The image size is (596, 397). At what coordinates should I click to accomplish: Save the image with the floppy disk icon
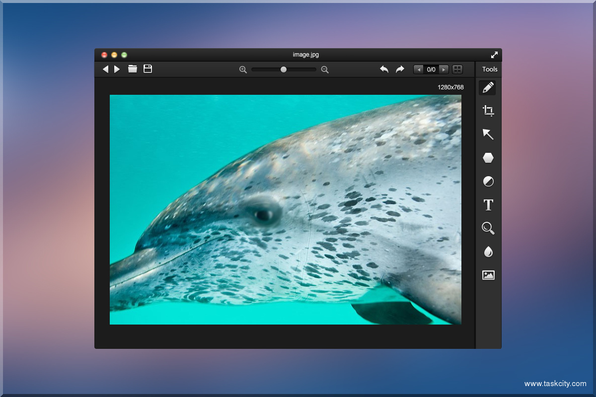148,69
